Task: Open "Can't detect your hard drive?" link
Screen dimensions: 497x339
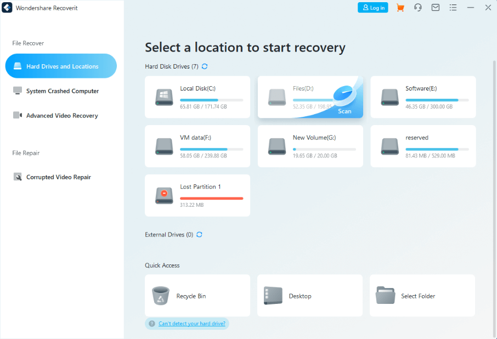Action: pyautogui.click(x=192, y=324)
